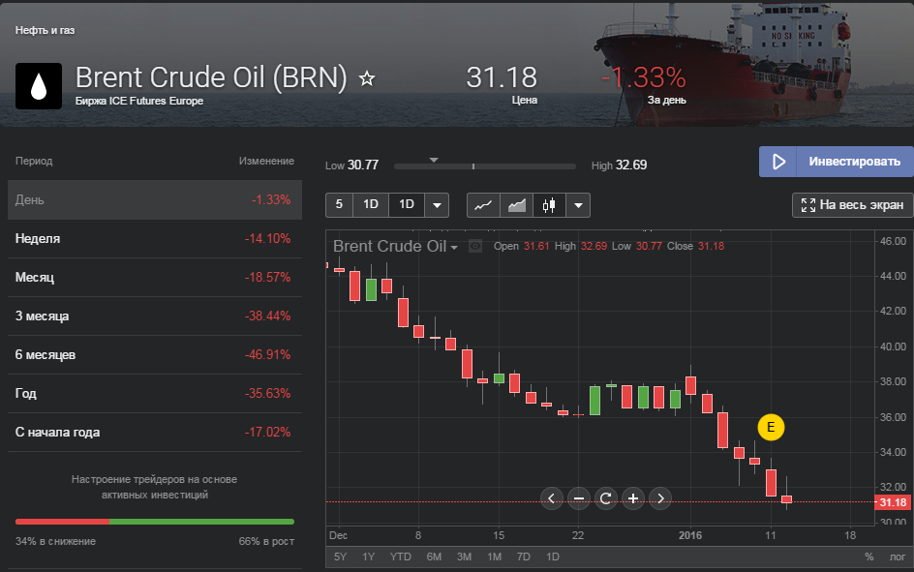Switch to YTD time range
The width and height of the screenshot is (914, 572).
pos(401,557)
